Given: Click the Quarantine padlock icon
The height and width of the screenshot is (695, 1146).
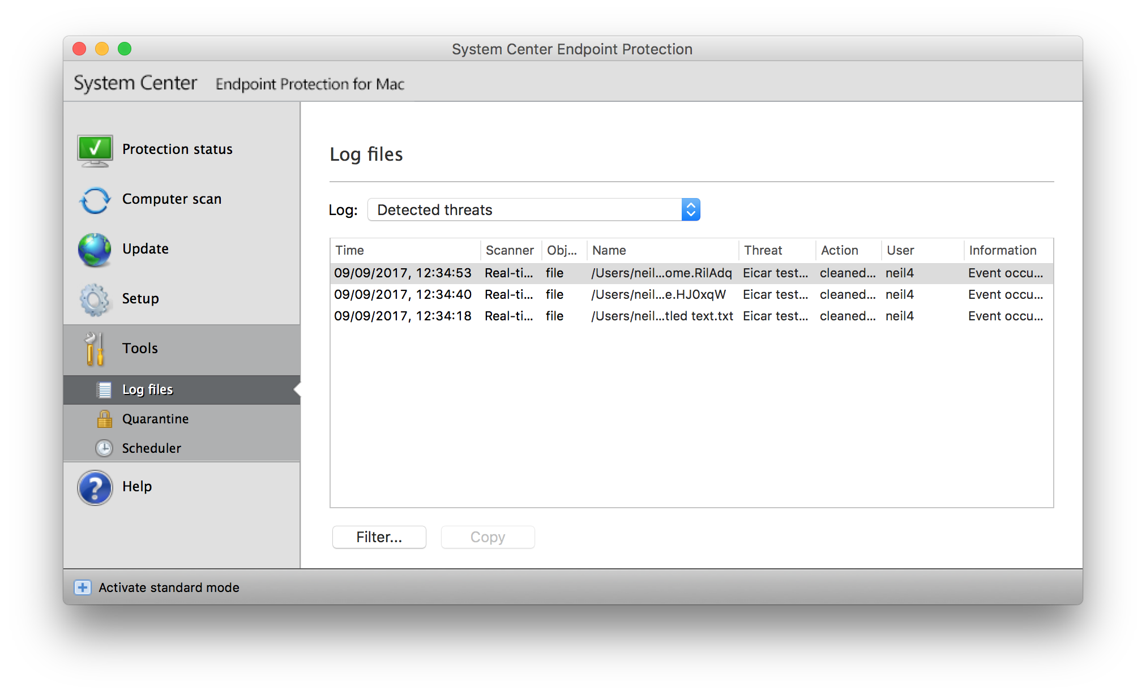Looking at the screenshot, I should (104, 419).
